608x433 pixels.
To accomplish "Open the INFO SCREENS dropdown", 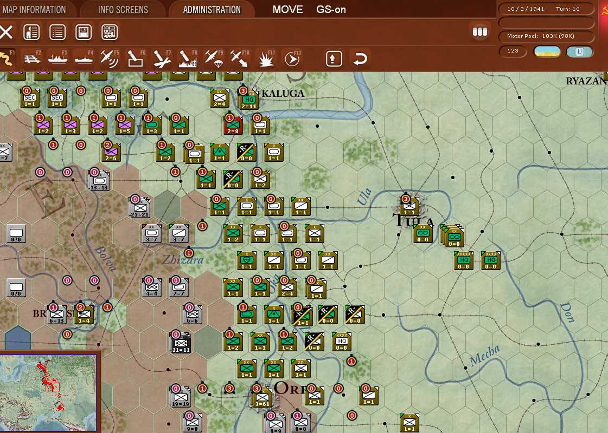I will pyautogui.click(x=122, y=9).
